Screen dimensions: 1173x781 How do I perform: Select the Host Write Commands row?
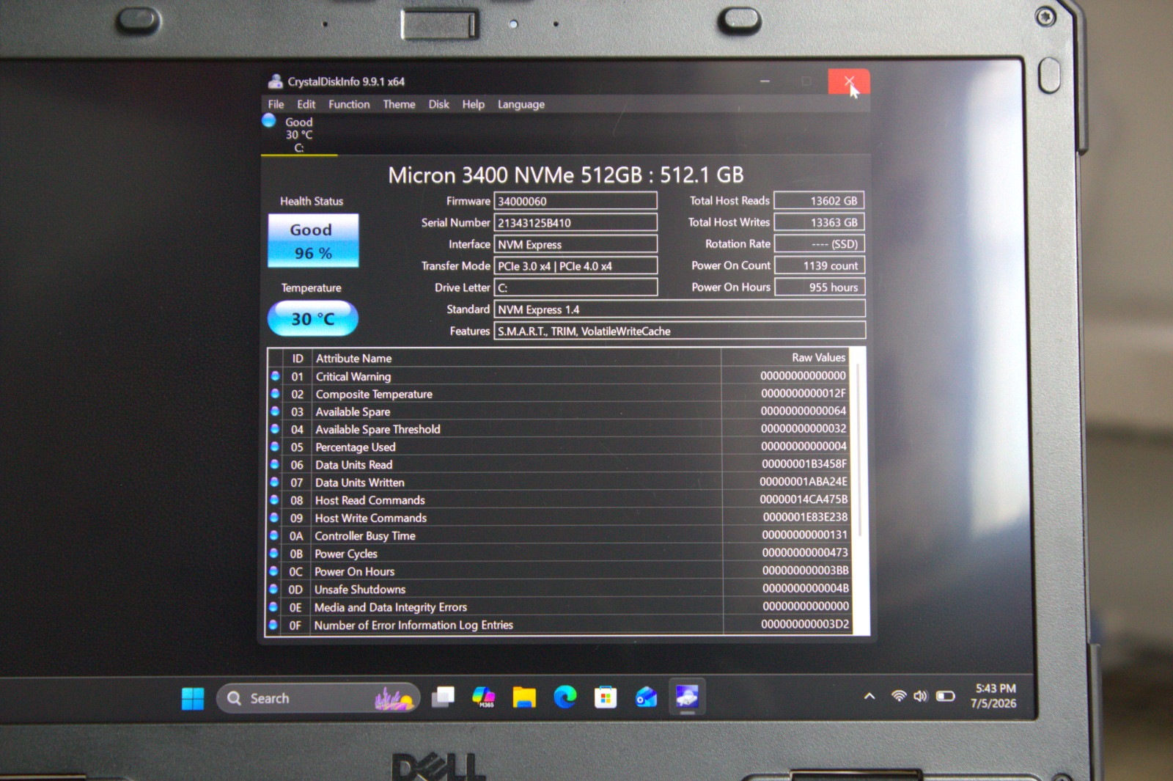click(x=559, y=518)
